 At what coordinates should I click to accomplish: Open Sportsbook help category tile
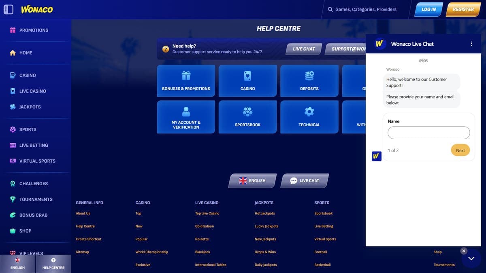tap(247, 117)
